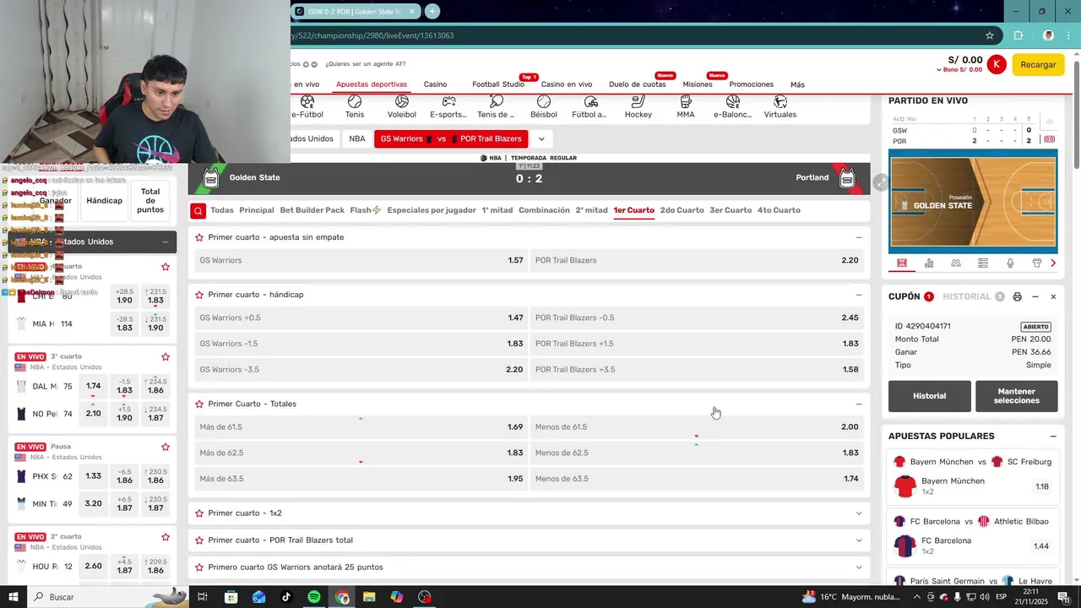Favorite the POR Trail Blazers total market star

(200, 540)
